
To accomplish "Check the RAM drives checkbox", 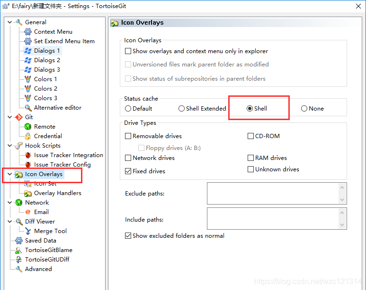I will point(250,158).
